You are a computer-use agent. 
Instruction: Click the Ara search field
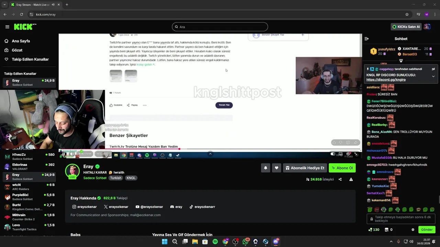220,27
